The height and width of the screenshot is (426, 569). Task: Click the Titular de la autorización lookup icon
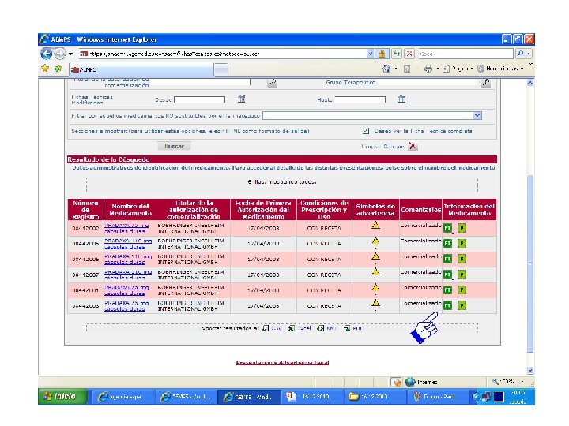pyautogui.click(x=272, y=83)
